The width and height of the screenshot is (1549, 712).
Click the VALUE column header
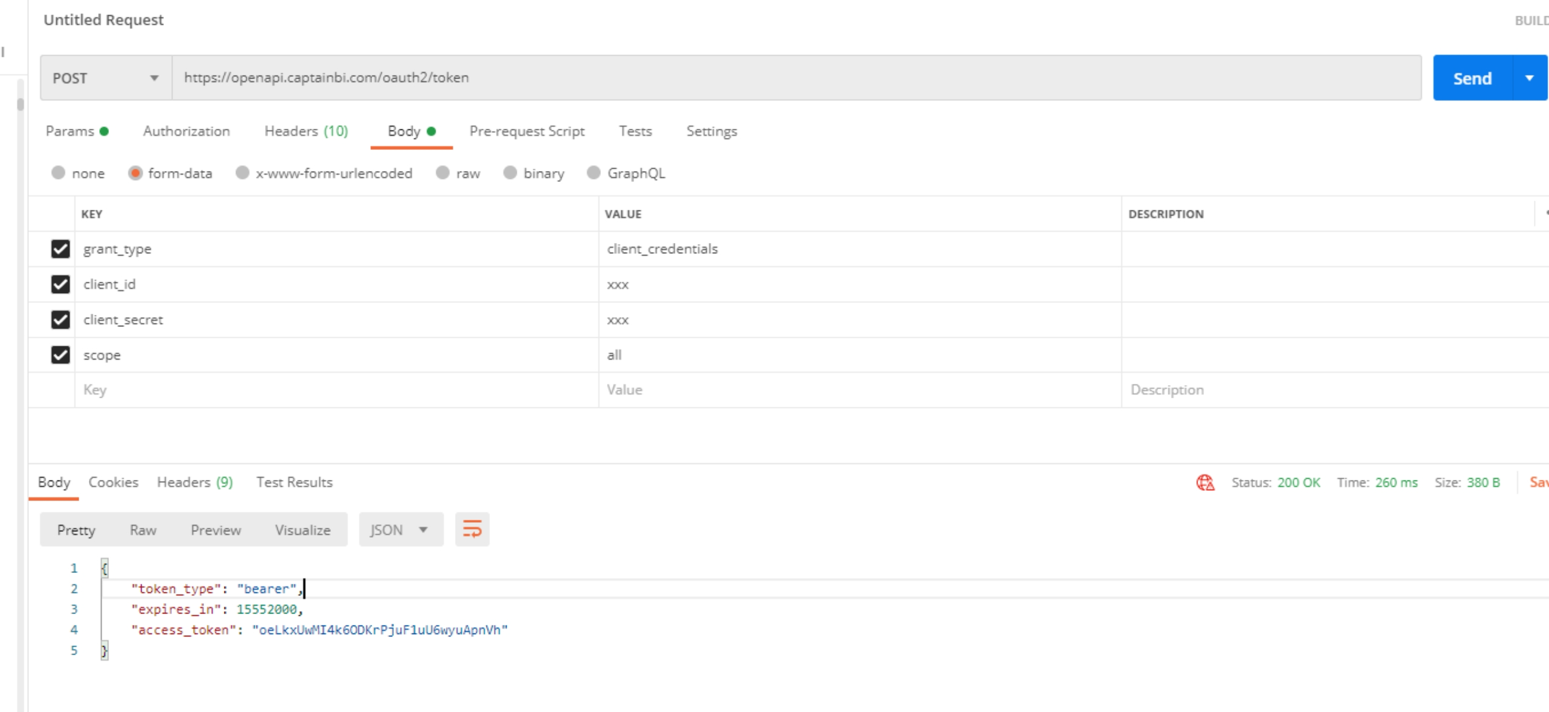623,214
